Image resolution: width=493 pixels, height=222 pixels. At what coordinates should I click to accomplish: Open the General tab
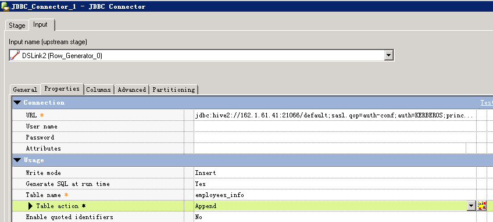25,89
